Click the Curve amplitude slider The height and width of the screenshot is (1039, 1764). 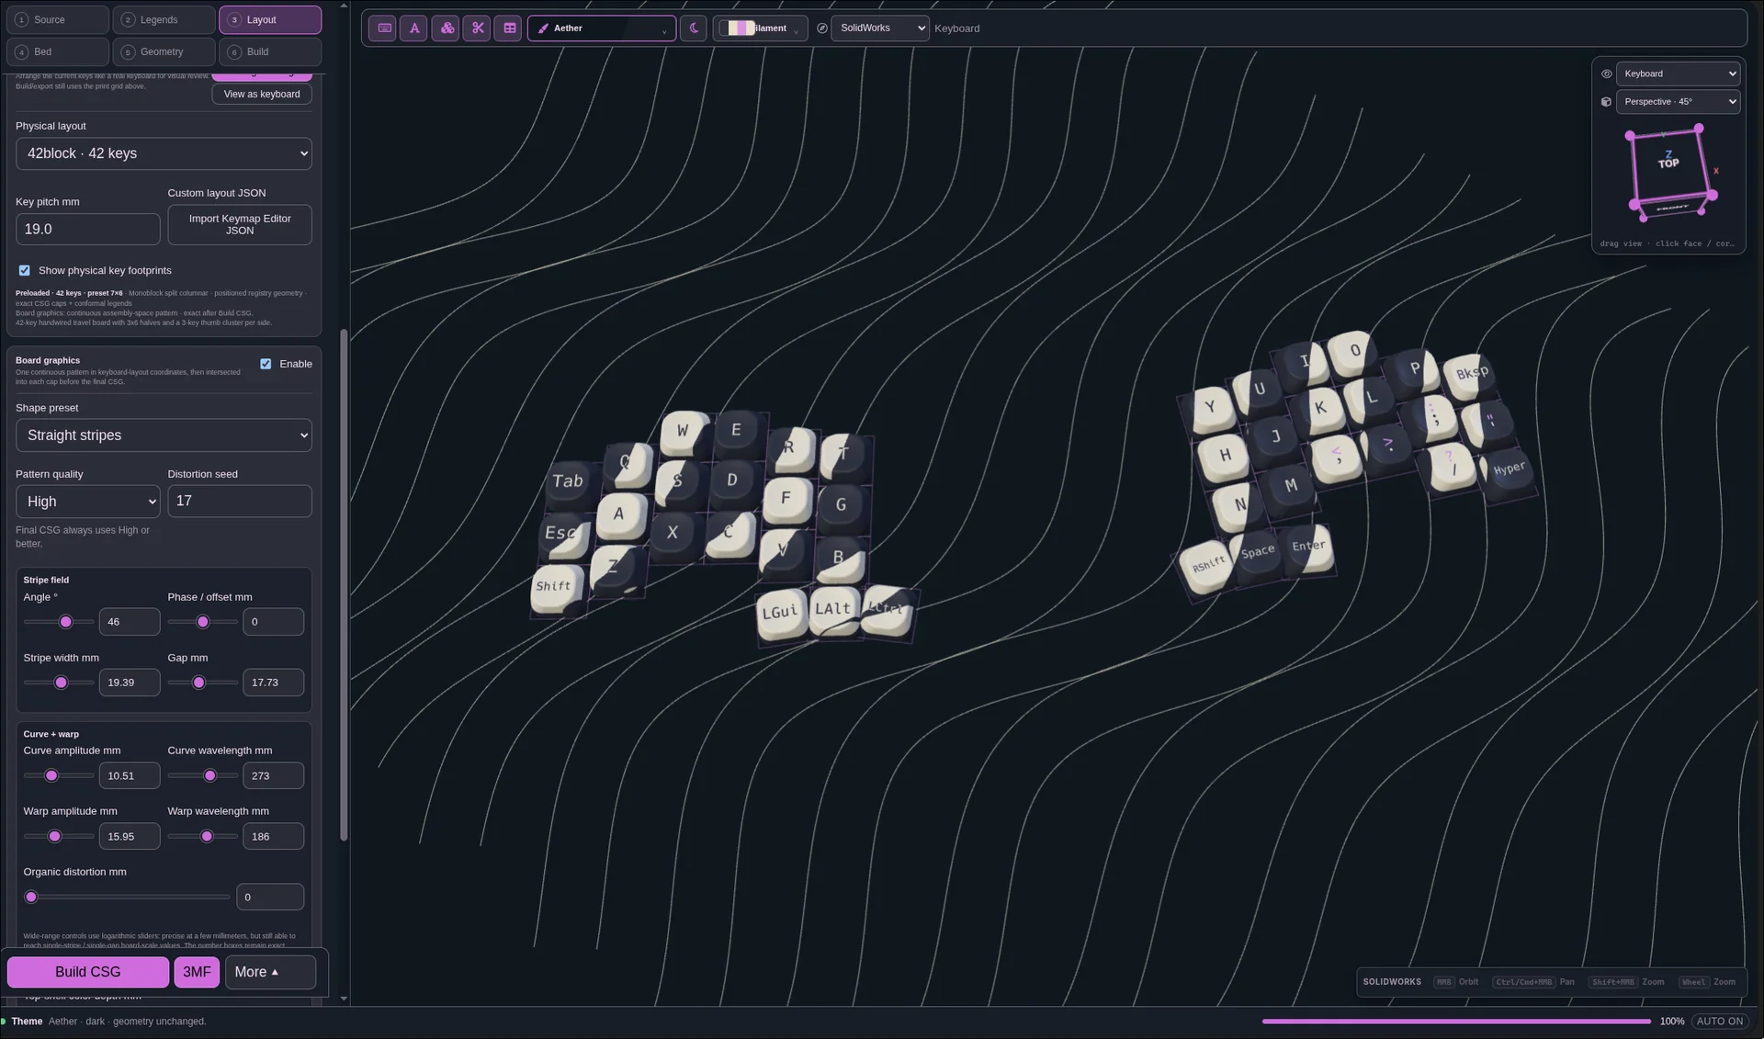59,776
